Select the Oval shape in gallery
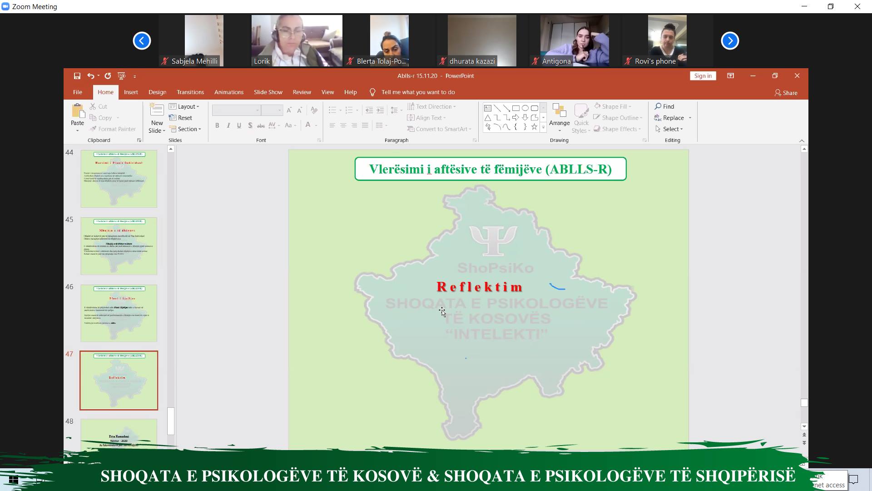This screenshot has width=872, height=491. point(525,108)
